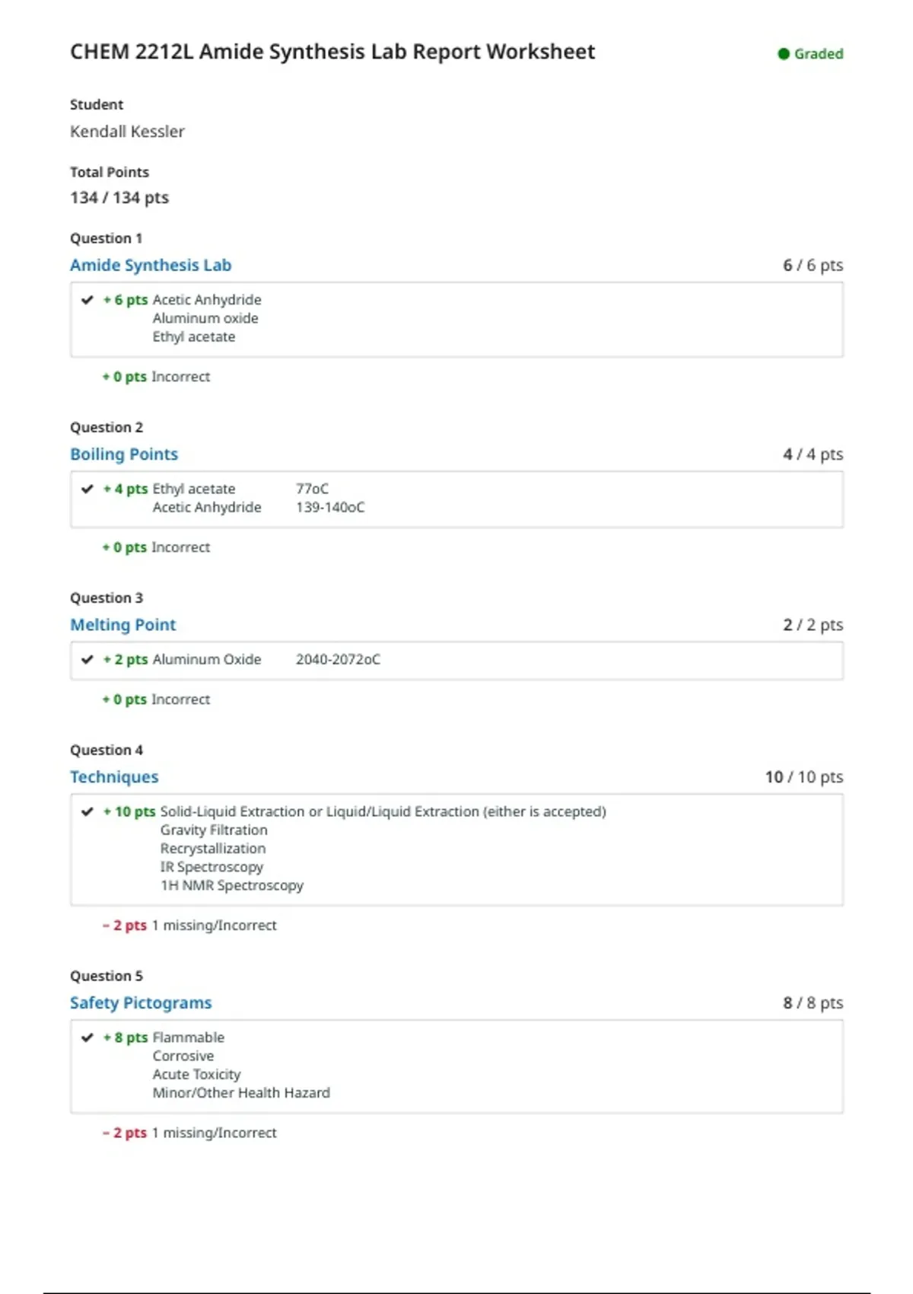Select the +0 pts Incorrect item under Boiling Points
913x1294 pixels.
156,547
